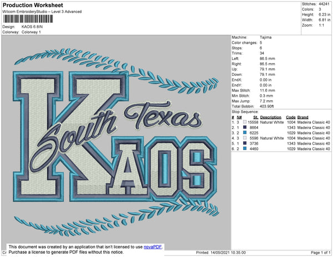Click the novaPDF link in the notice
Viewport: 333px width, 257px height.
[x=154, y=246]
